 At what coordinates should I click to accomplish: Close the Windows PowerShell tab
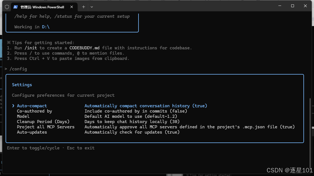(71, 7)
